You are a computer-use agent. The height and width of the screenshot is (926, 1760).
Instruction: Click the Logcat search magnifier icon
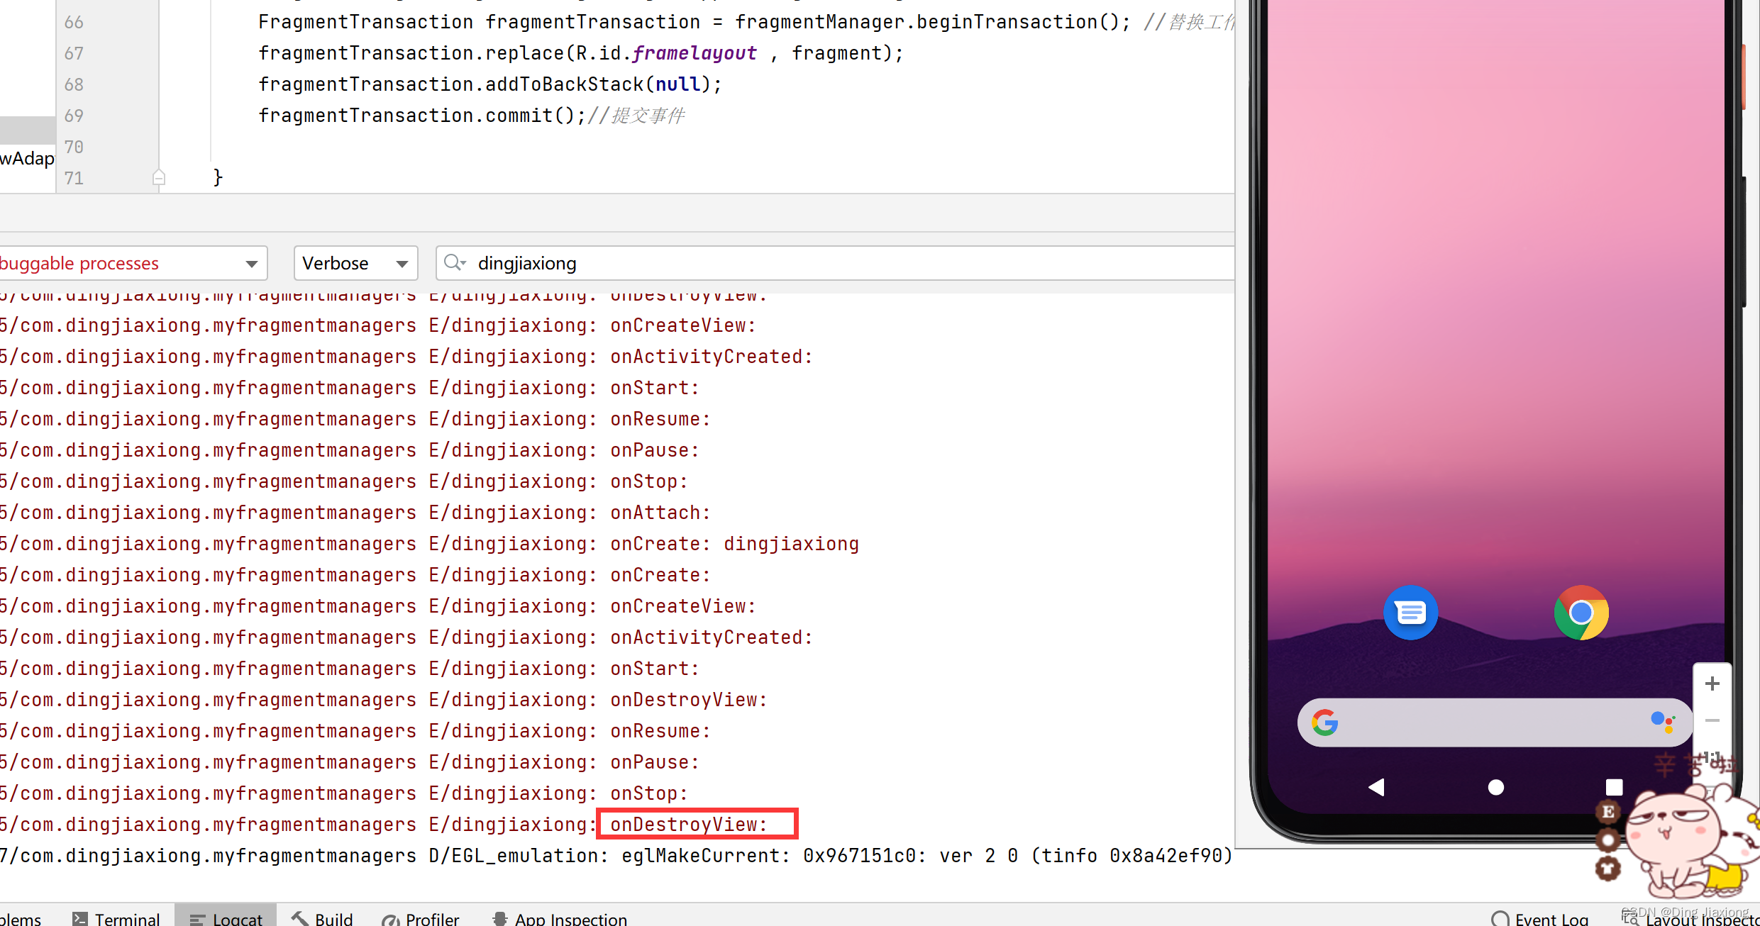454,263
